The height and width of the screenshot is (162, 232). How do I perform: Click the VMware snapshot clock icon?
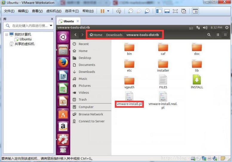pyautogui.click(x=130, y=11)
